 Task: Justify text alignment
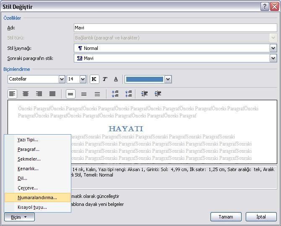52,94
